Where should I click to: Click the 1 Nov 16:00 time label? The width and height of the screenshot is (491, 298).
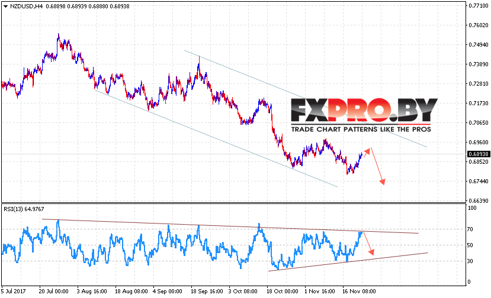click(320, 291)
